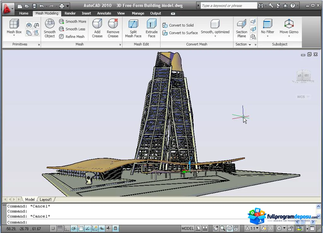Viewport: 323px width, 233px height.
Task: Toggle Ortho Mode in status bar
Action: point(67,228)
